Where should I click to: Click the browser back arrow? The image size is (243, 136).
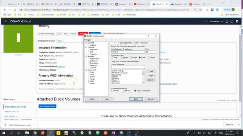[5, 9]
